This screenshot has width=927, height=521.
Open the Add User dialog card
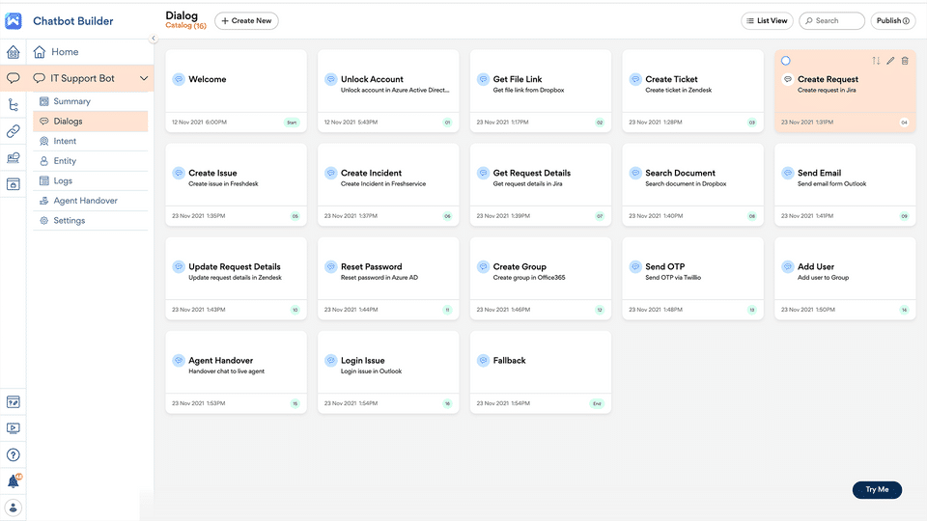pos(845,278)
